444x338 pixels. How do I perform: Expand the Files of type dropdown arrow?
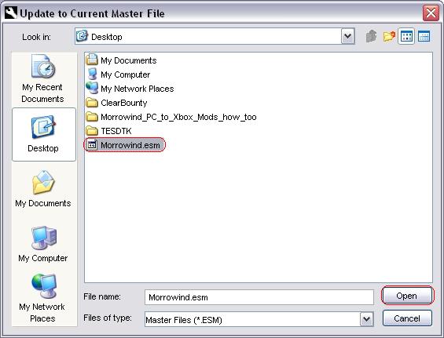[367, 319]
